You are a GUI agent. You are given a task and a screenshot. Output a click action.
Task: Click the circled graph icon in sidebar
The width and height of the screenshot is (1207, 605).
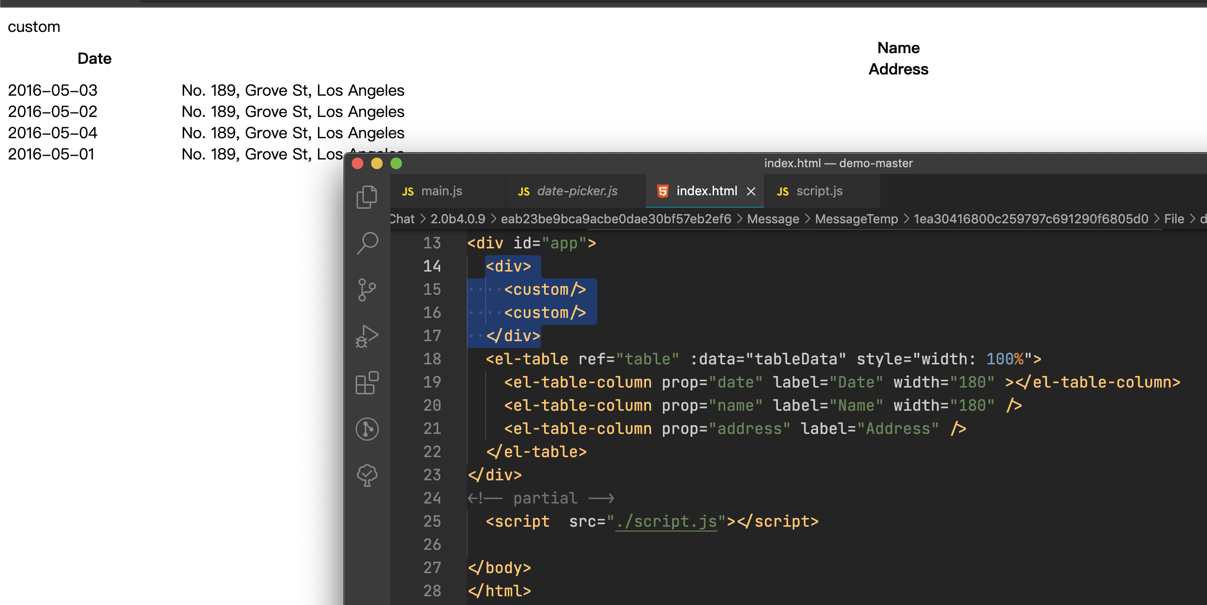pyautogui.click(x=367, y=429)
